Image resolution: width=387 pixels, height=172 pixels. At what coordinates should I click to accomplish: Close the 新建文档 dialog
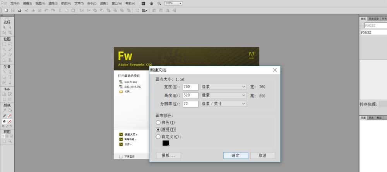[x=275, y=70]
